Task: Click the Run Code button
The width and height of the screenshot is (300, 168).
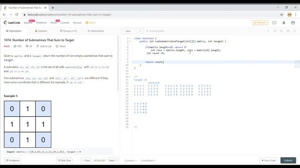Action: [x=269, y=161]
